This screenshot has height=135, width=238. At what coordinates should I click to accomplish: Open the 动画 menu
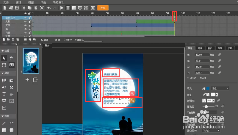coord(43,2)
